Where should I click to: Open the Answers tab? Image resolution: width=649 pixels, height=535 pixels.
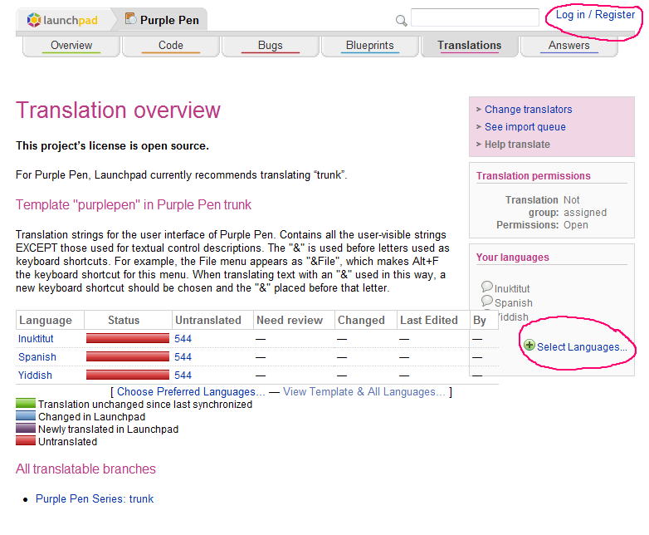click(x=569, y=45)
